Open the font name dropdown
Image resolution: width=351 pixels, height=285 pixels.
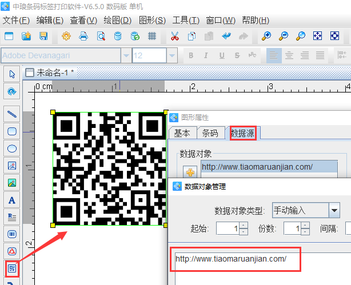point(126,55)
